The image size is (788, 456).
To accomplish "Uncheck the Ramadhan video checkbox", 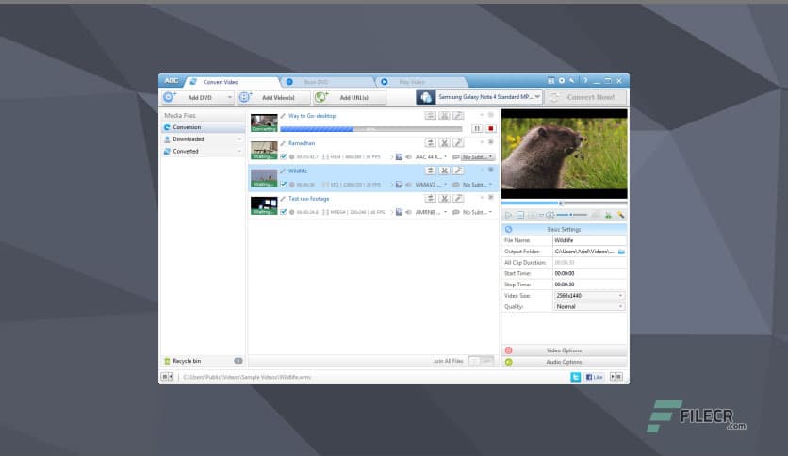I will tap(284, 157).
